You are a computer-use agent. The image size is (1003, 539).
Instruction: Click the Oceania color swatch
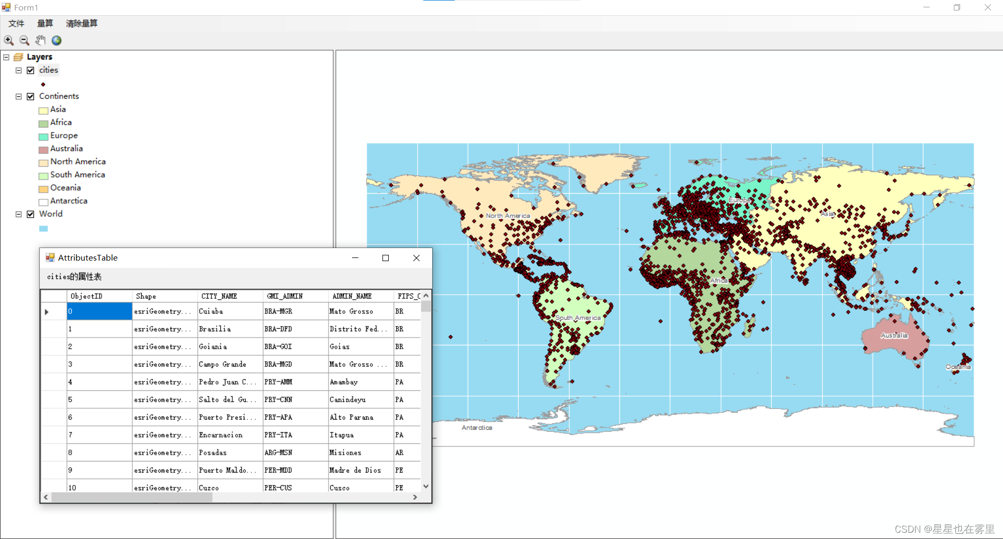(43, 189)
